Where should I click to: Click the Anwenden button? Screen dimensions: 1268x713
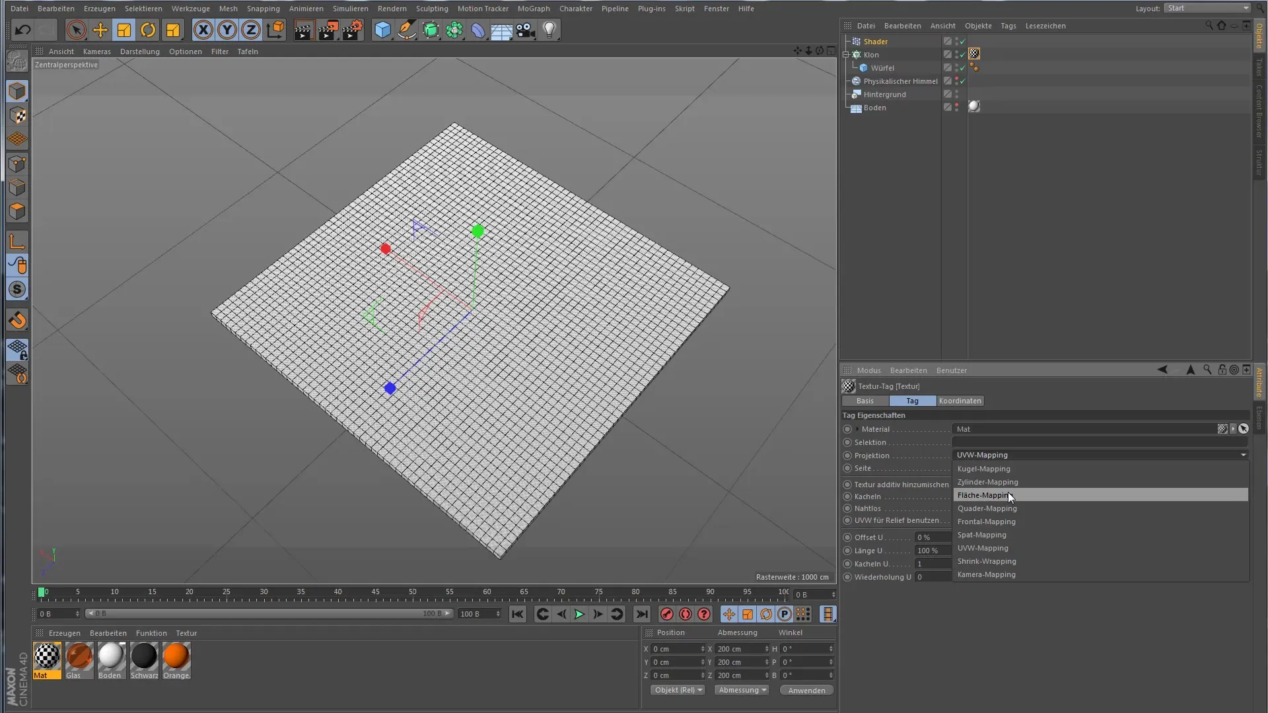coord(807,691)
